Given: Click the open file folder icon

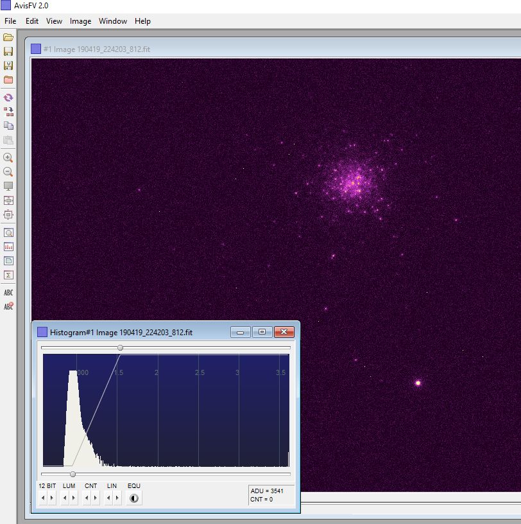Looking at the screenshot, I should (8, 37).
